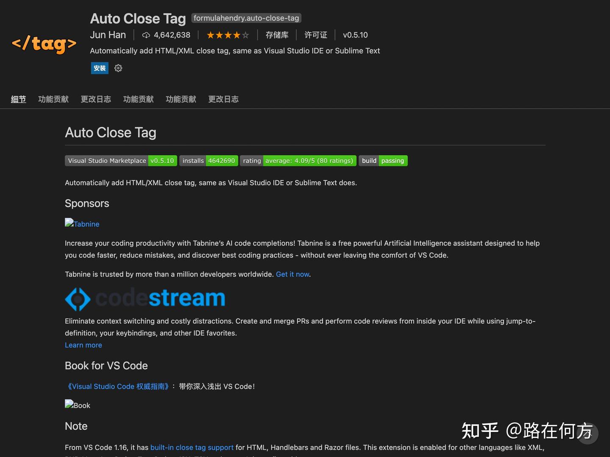The height and width of the screenshot is (457, 610).
Task: Open the CodeStream sponsor logo
Action: point(145,298)
